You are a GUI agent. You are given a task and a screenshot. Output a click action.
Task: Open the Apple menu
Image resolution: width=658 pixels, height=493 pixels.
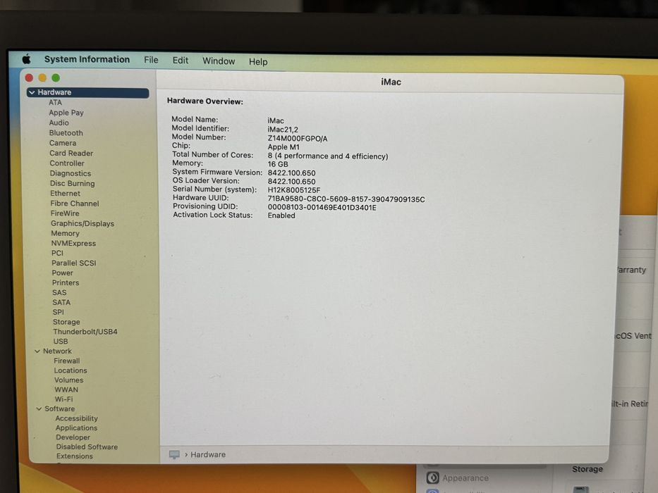click(27, 59)
